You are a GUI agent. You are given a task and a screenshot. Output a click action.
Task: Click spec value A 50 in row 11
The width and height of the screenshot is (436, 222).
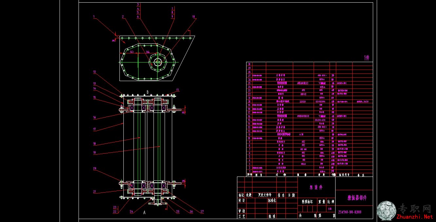[x=301, y=134]
